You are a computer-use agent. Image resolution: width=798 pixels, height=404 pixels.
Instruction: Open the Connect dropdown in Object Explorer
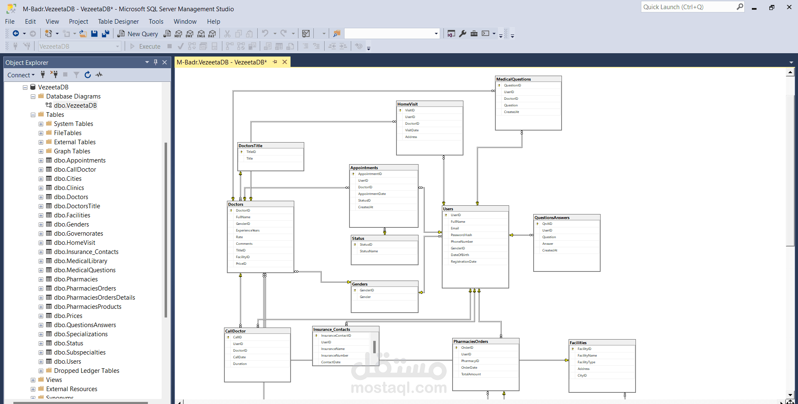tap(21, 75)
